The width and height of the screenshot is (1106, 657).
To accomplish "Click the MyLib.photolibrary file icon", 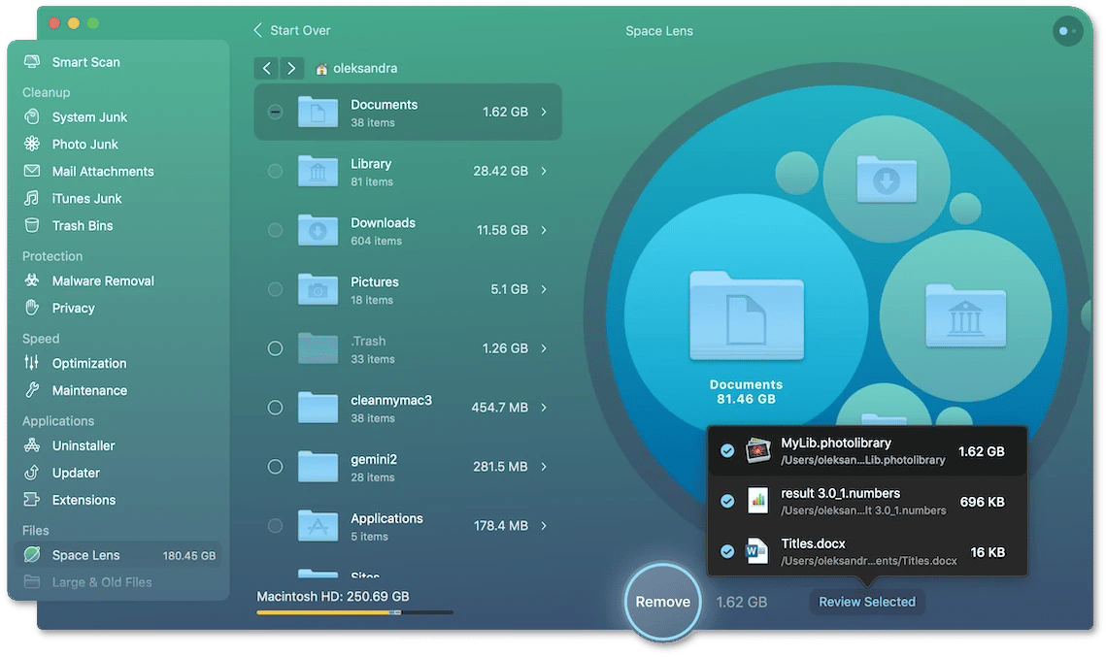I will click(x=758, y=450).
